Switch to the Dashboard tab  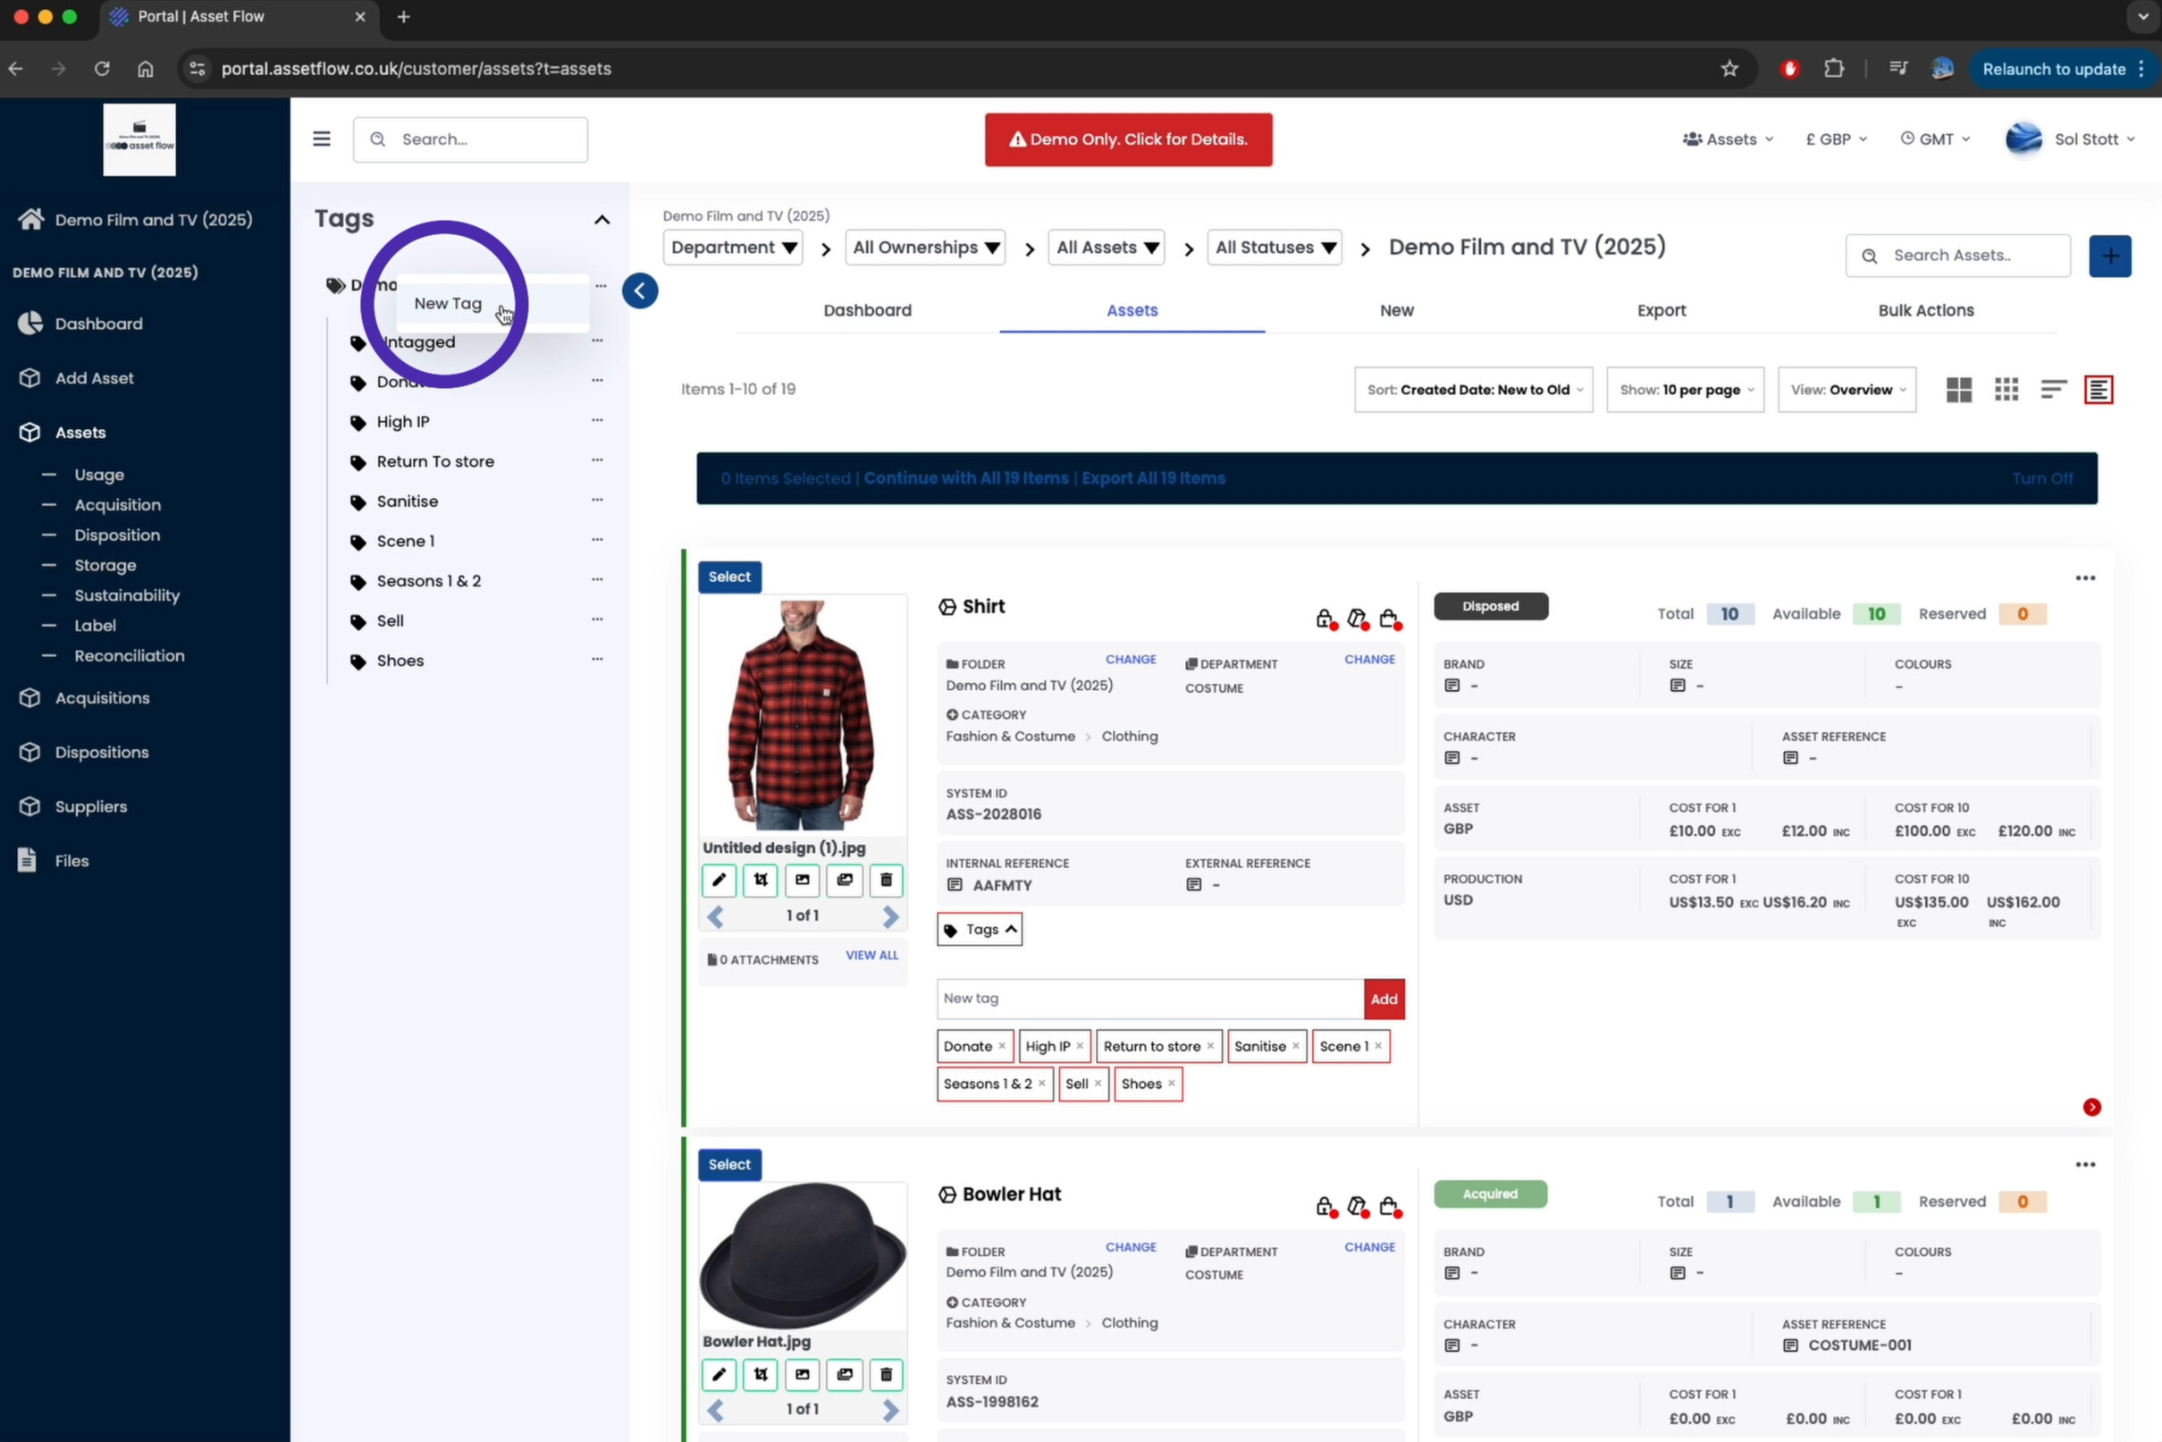click(x=867, y=311)
